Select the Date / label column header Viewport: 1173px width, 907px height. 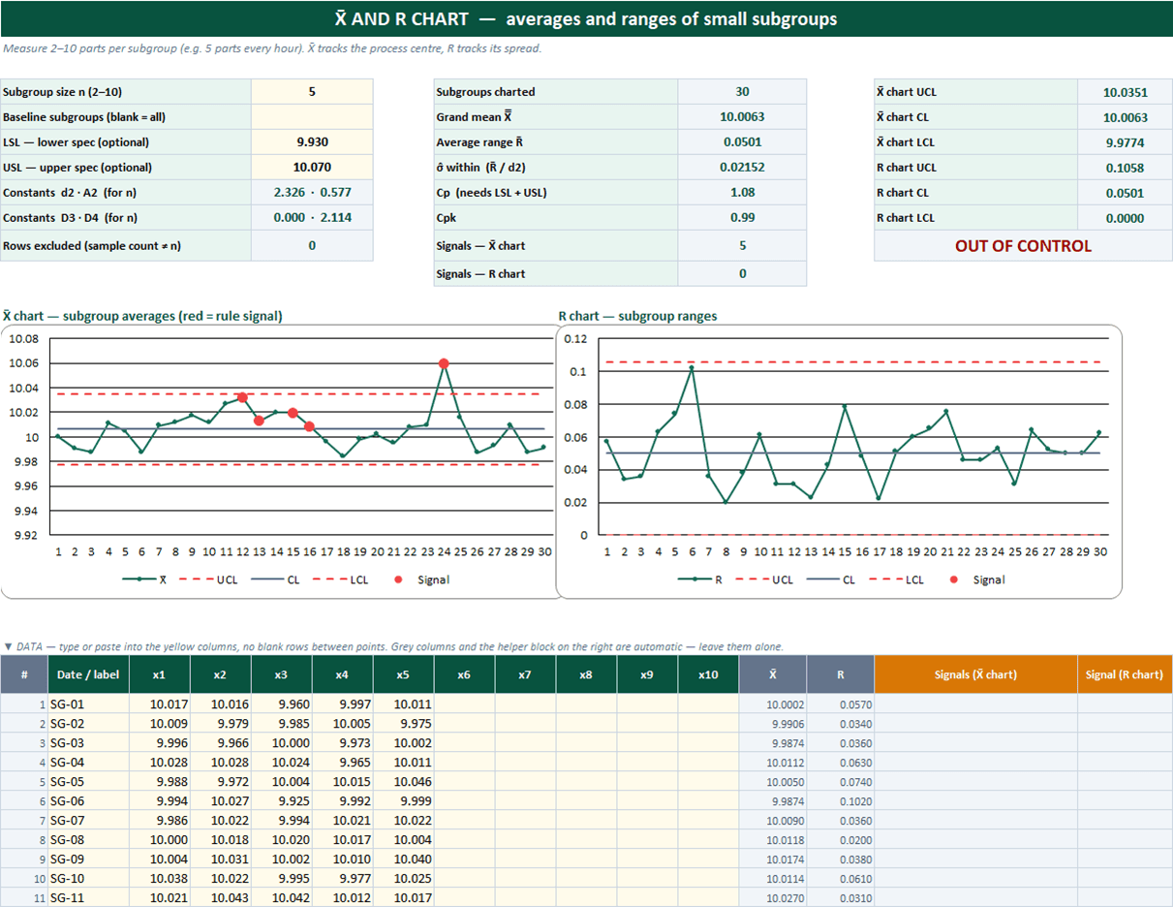coord(87,674)
